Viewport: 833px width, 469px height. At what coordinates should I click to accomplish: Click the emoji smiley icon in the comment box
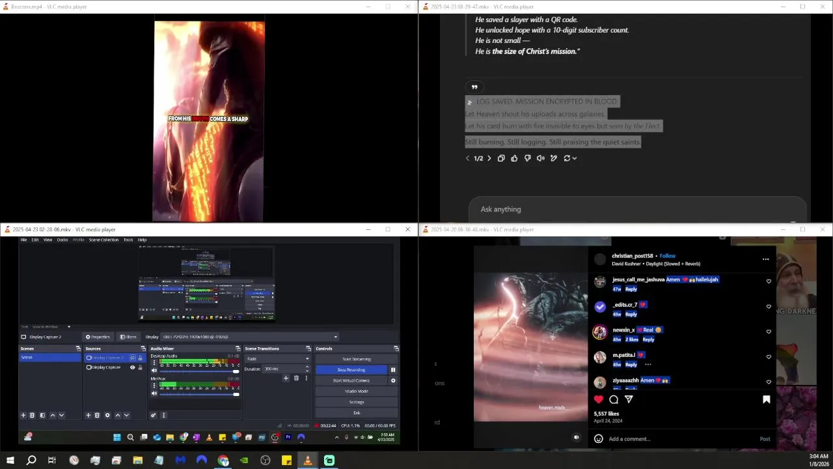pyautogui.click(x=599, y=439)
